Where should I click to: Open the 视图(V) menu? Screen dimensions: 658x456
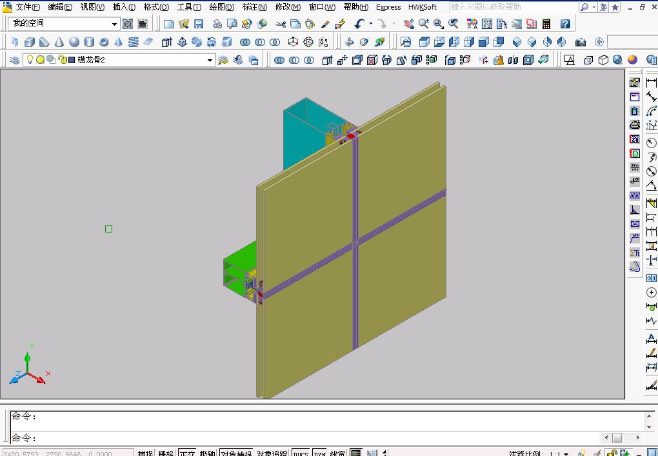92,7
